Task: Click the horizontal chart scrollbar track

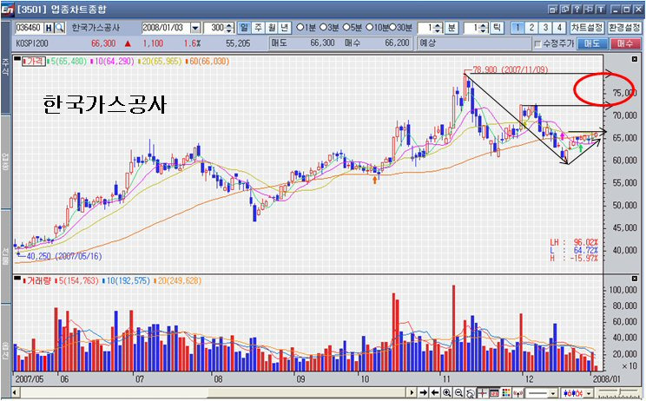Action: [214, 393]
